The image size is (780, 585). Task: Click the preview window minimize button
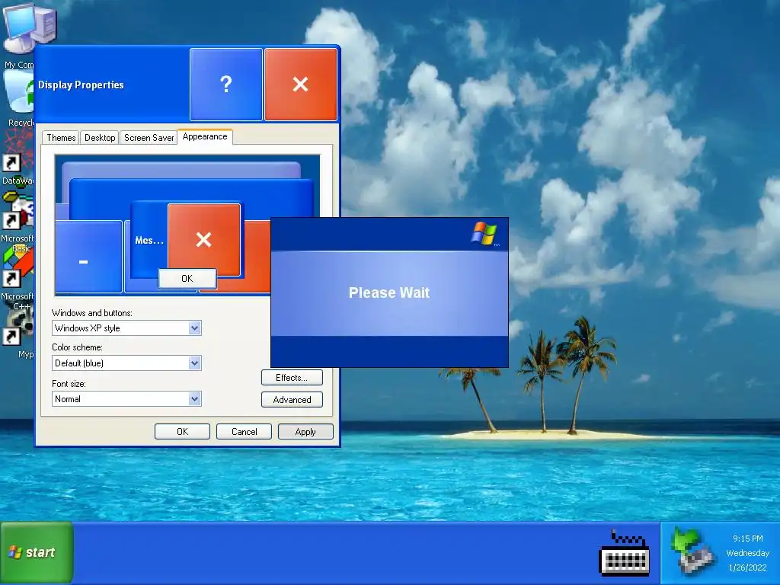pos(87,257)
